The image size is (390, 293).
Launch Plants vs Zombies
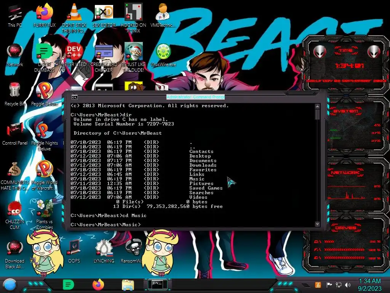[x=44, y=215]
